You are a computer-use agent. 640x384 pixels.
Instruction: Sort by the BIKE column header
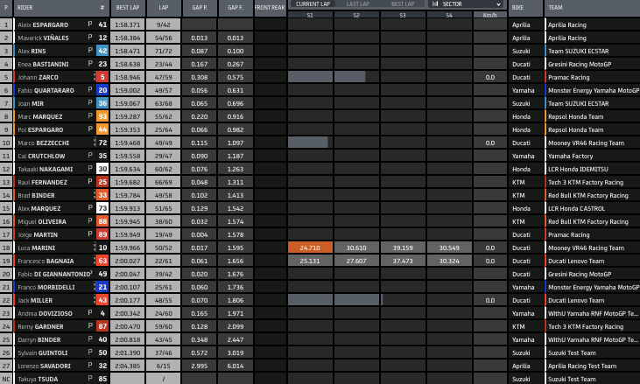[x=517, y=7]
